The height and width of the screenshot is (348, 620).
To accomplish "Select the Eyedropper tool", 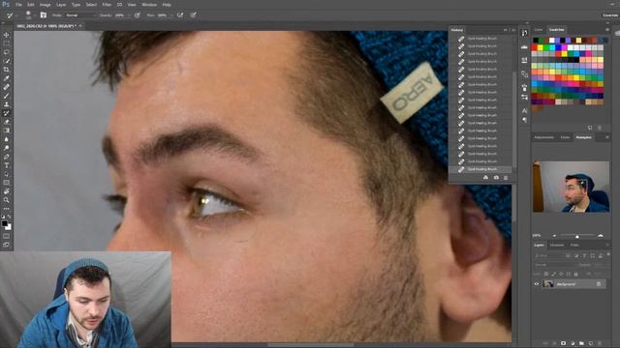I will [7, 78].
